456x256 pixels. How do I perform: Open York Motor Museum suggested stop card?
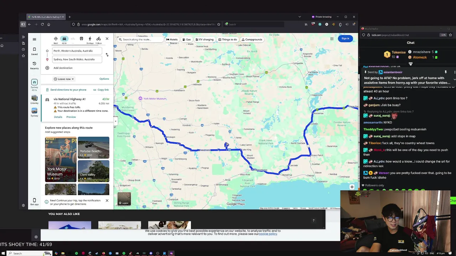61,159
